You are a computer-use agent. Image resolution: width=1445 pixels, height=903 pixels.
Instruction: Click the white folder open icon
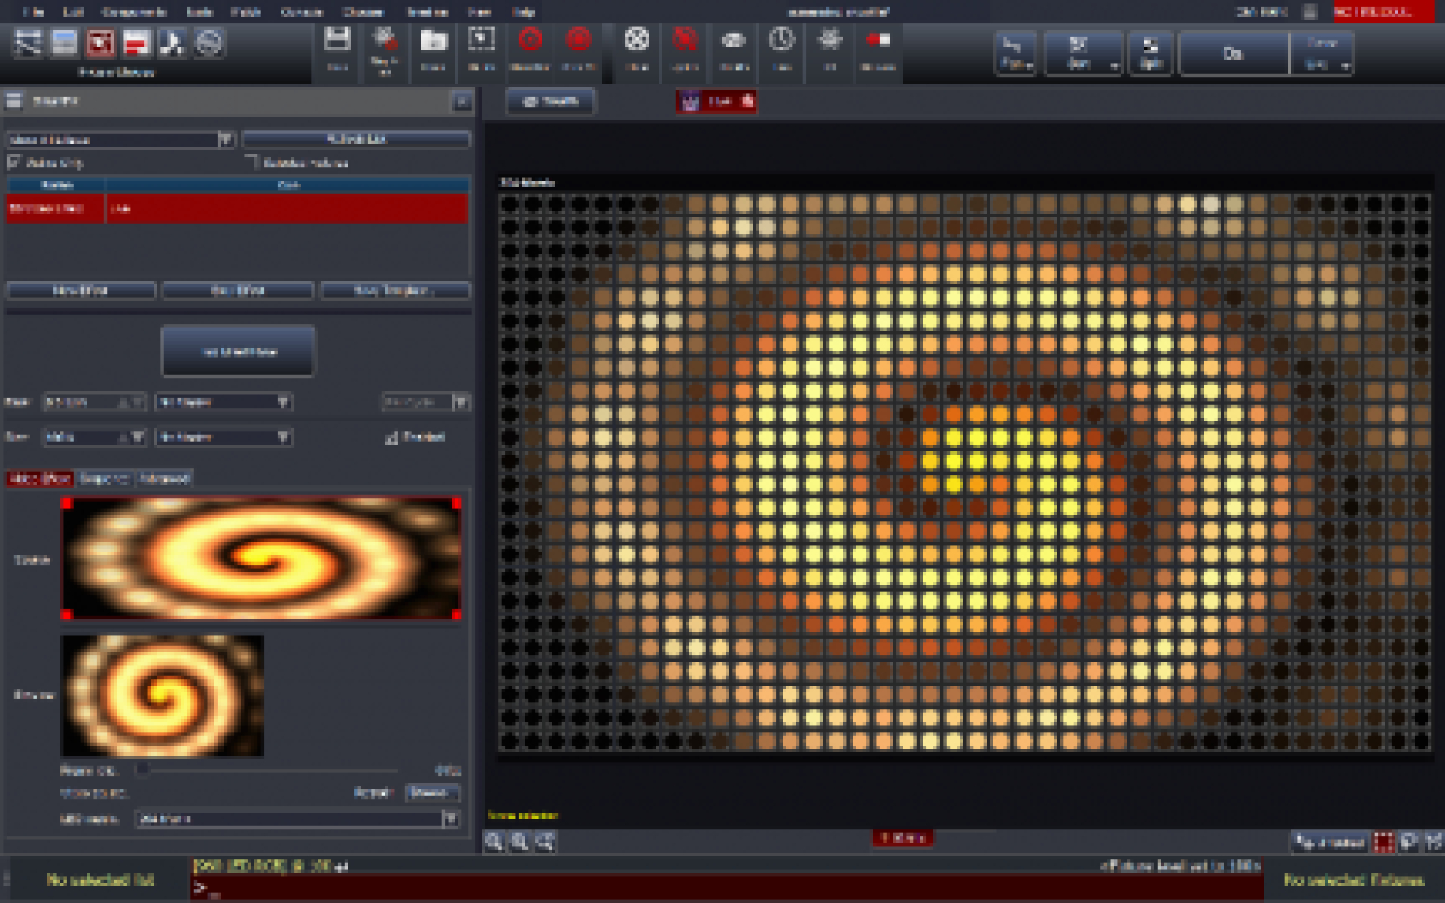pos(433,39)
